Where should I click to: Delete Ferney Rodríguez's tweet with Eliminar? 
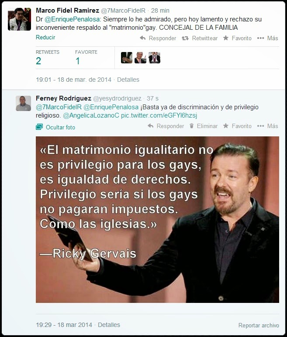tap(204, 126)
